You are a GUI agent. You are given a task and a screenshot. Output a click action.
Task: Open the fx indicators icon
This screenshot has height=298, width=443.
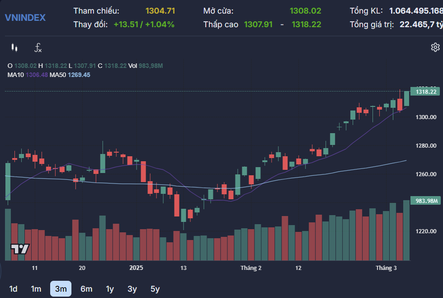(38, 47)
